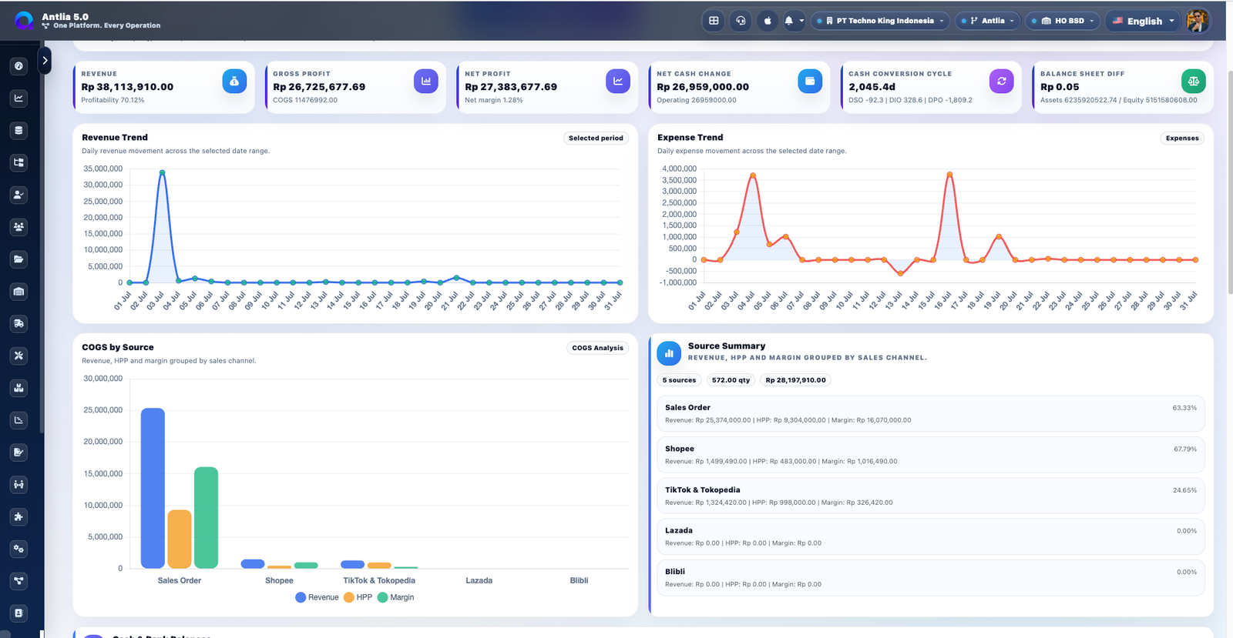This screenshot has height=638, width=1233.
Task: Open the database stack sidebar icon
Action: click(18, 131)
